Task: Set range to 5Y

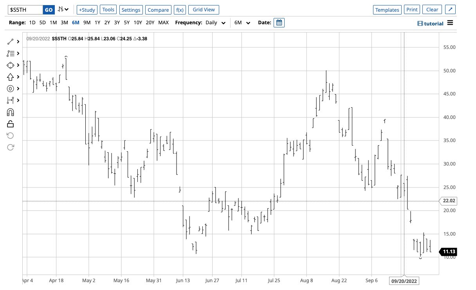Action: 126,23
